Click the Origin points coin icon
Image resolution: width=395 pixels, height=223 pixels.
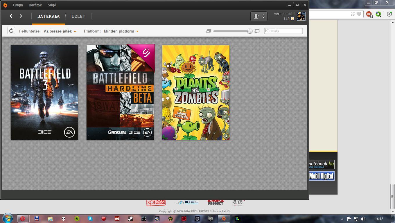pyautogui.click(x=292, y=19)
